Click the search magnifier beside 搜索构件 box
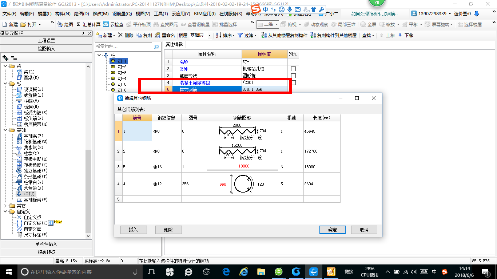The width and height of the screenshot is (497, 279). (x=156, y=47)
